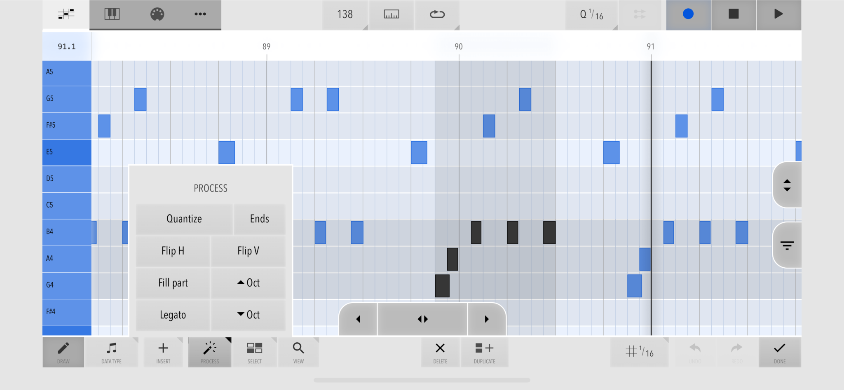The image size is (844, 390).
Task: Toggle the loop button
Action: pos(437,14)
